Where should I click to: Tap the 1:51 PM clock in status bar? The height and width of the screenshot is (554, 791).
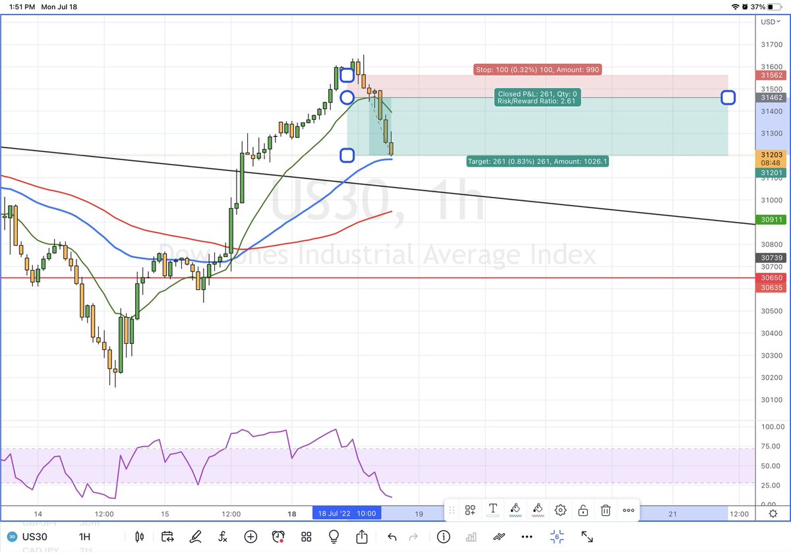coord(23,7)
